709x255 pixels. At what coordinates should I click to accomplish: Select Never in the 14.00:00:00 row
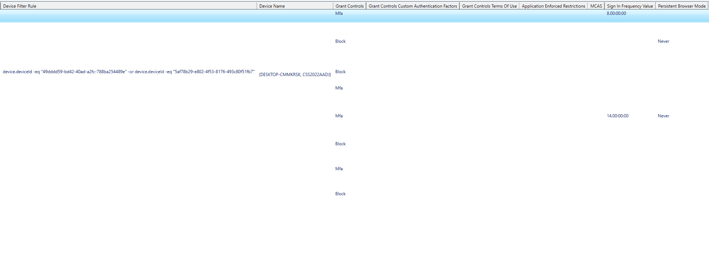(x=663, y=116)
